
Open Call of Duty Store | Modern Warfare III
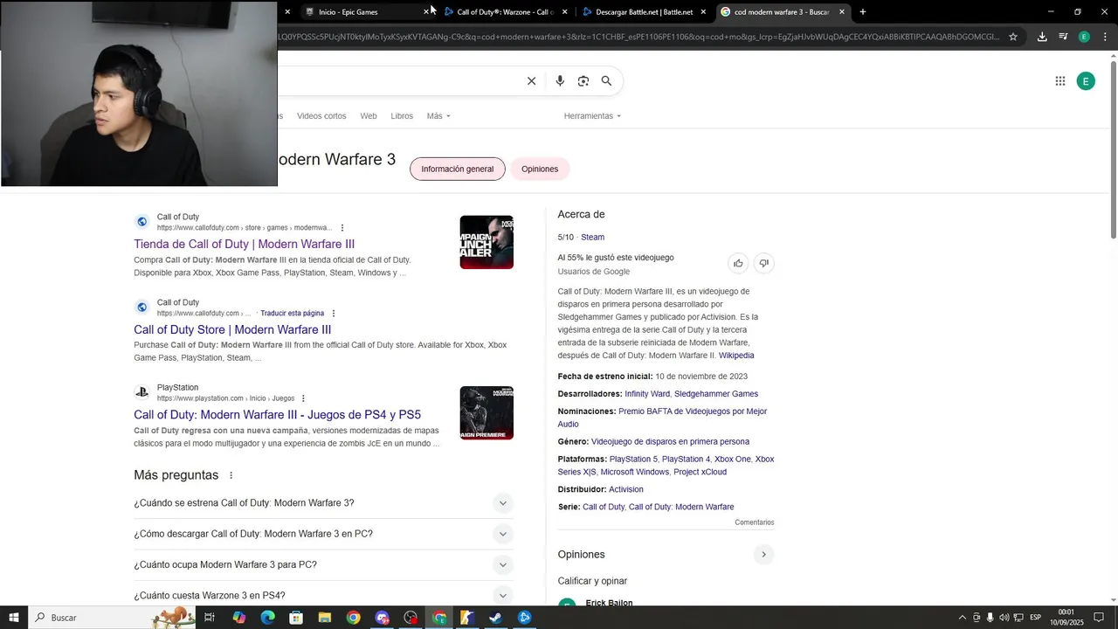click(232, 330)
